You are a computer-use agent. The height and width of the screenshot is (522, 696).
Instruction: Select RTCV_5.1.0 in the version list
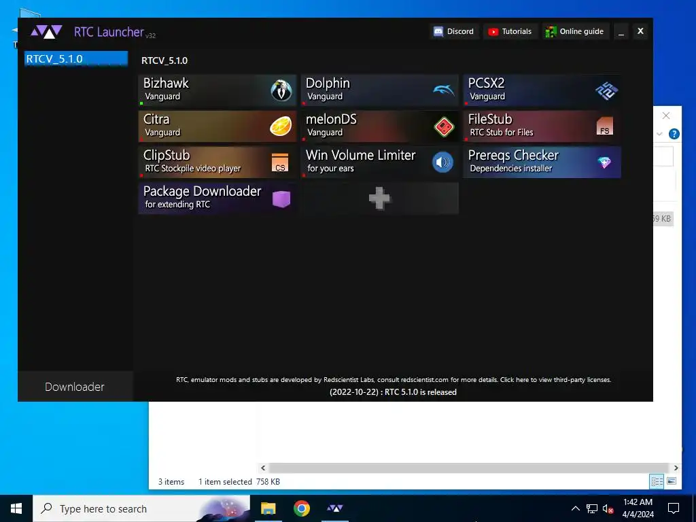pos(76,59)
